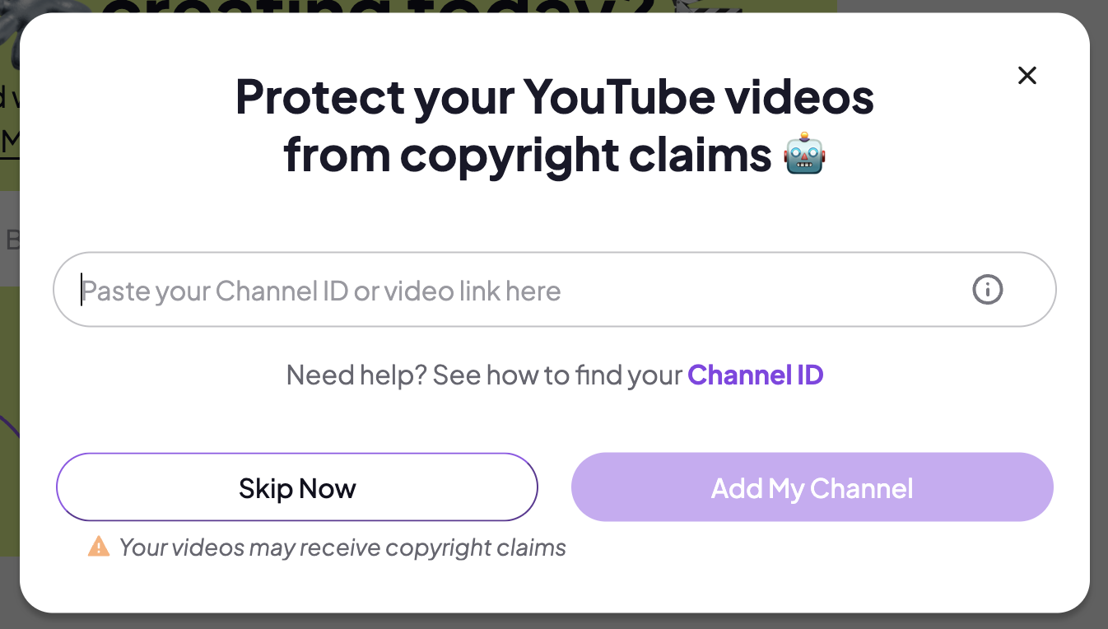Click the robot emoji in the heading

pyautogui.click(x=804, y=155)
